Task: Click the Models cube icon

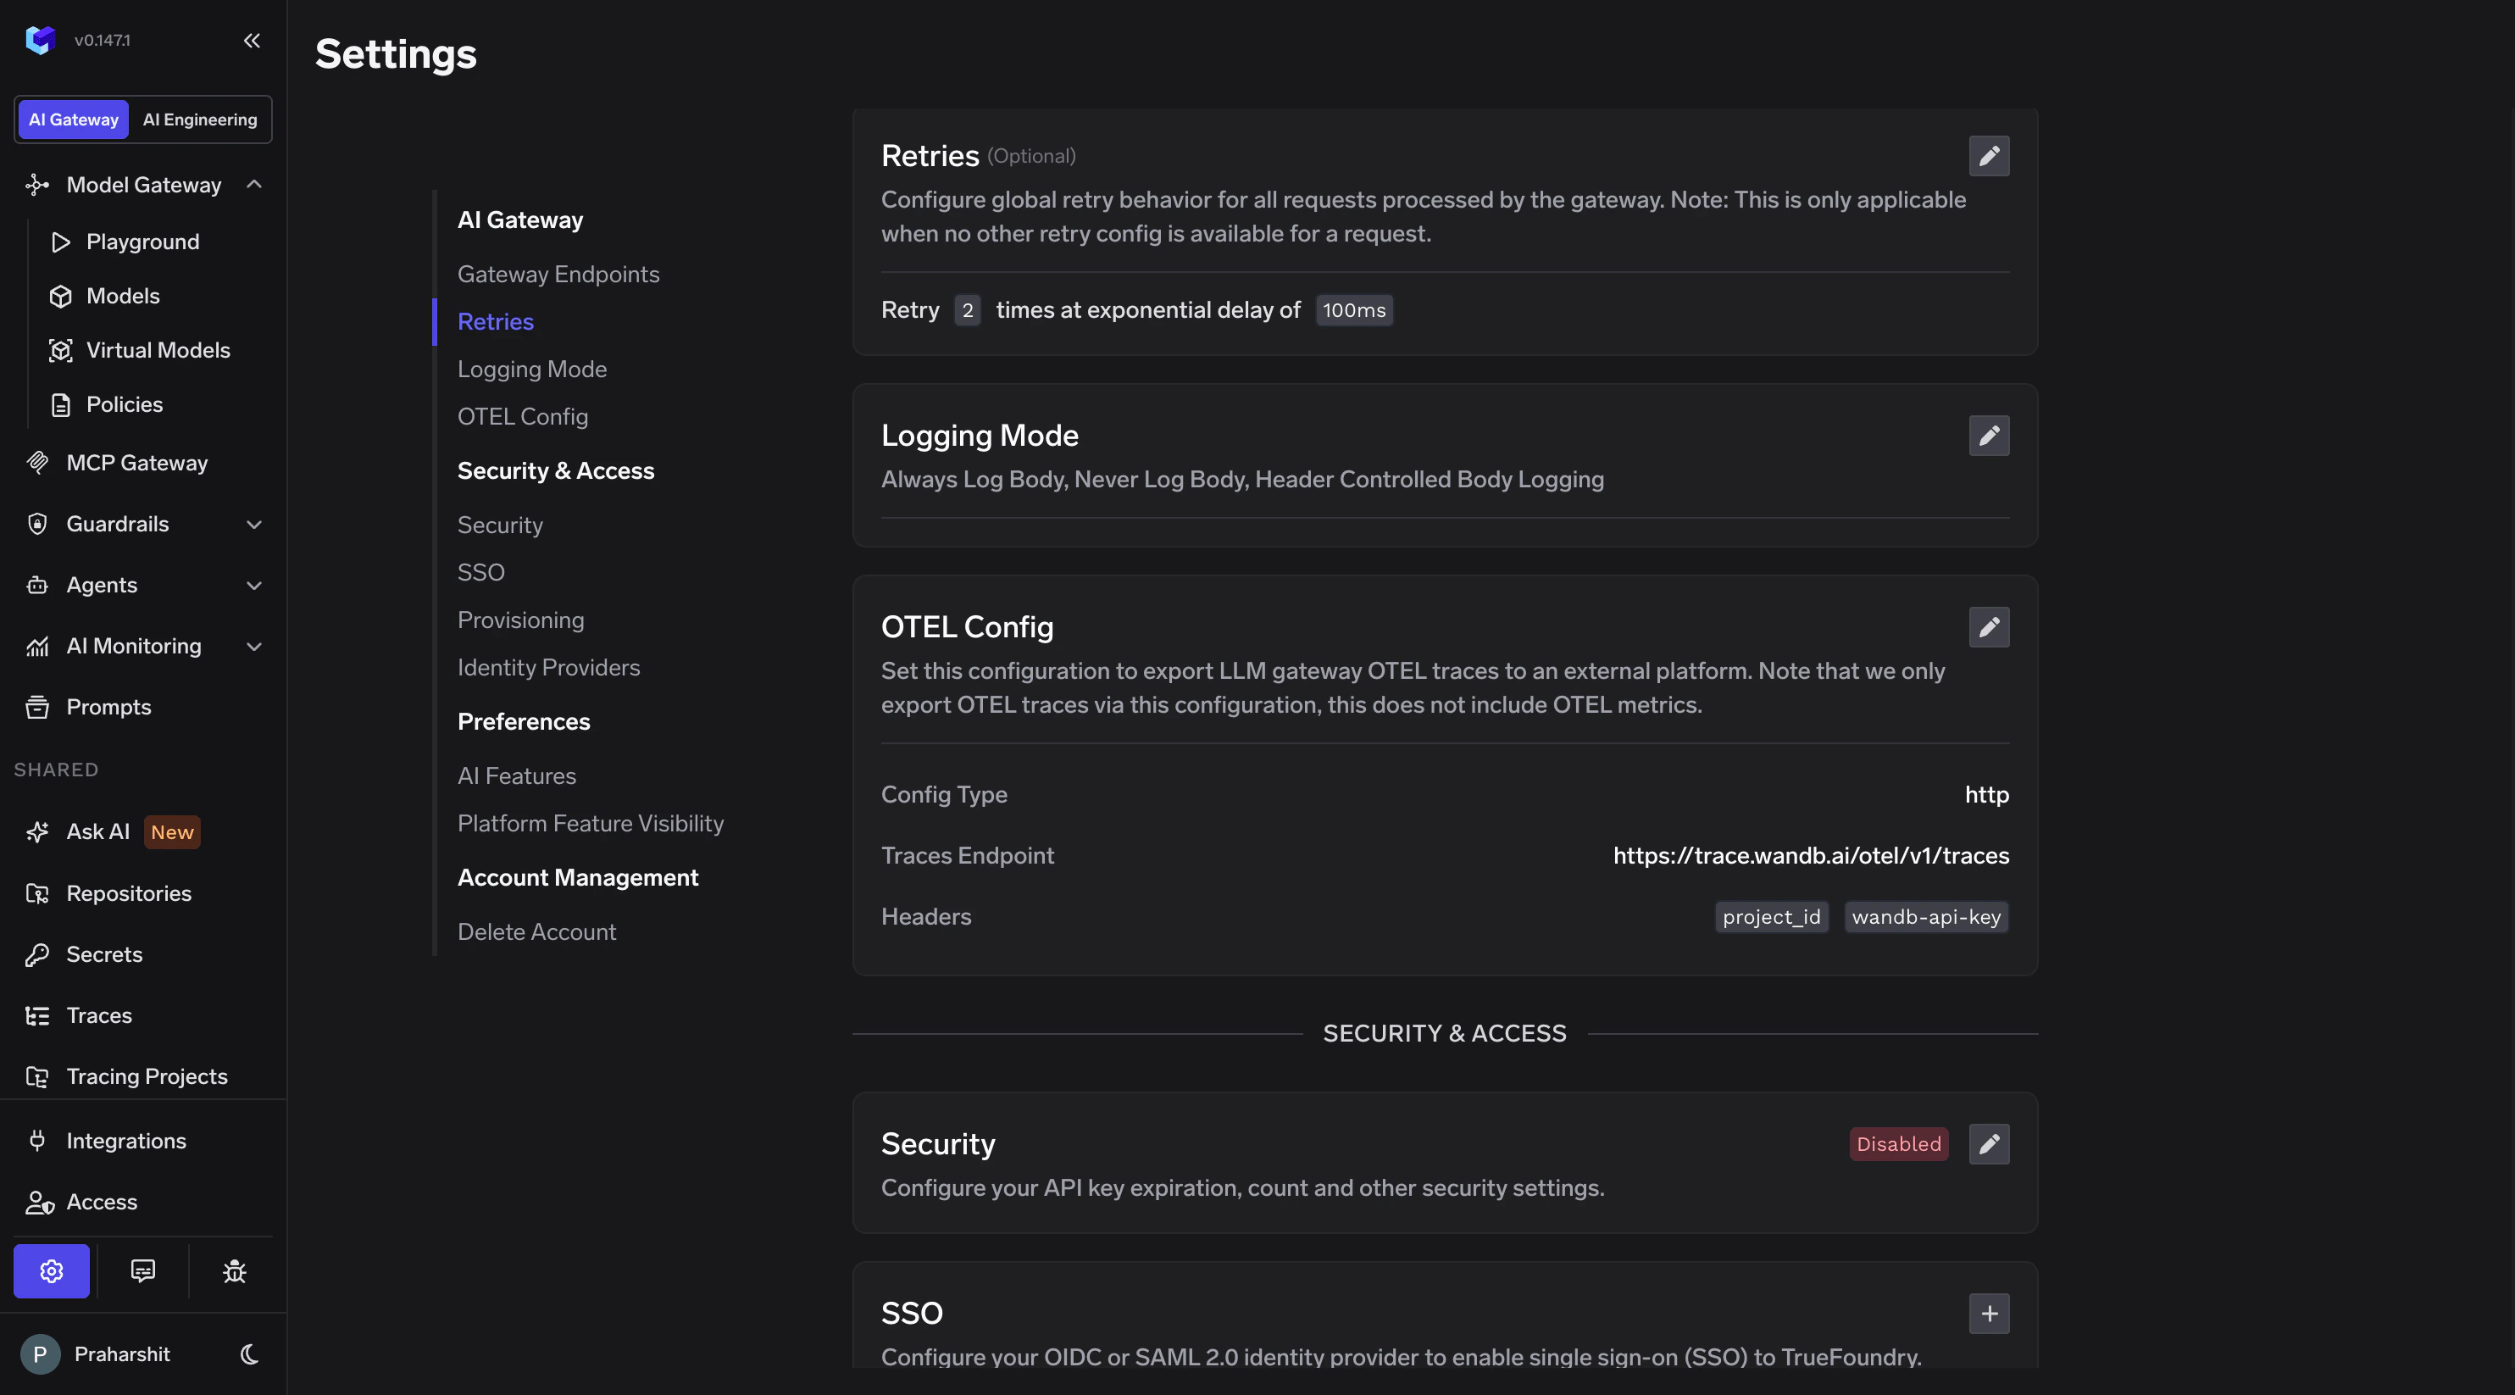Action: click(60, 296)
